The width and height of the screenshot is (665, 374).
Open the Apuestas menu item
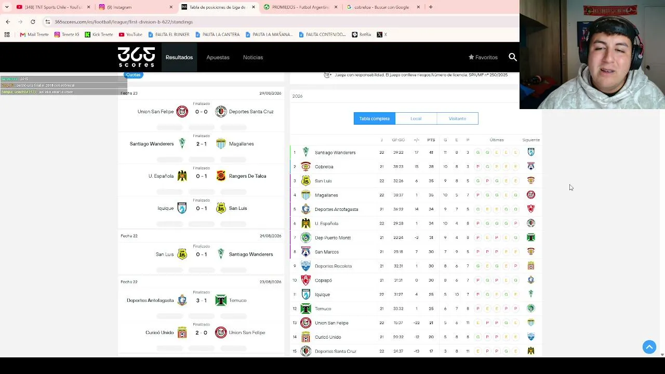click(218, 57)
